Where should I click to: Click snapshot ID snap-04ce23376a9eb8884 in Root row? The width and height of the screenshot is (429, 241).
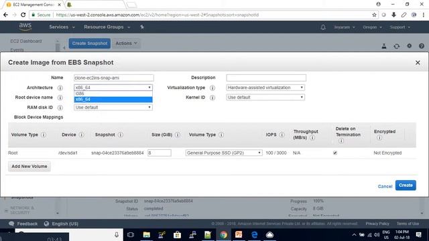pos(117,153)
